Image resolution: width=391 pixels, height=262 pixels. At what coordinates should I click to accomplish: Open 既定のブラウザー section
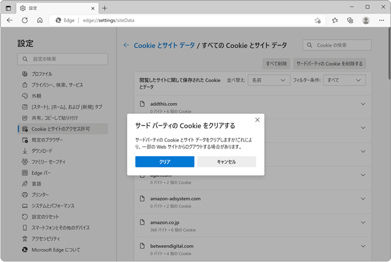pos(63,140)
